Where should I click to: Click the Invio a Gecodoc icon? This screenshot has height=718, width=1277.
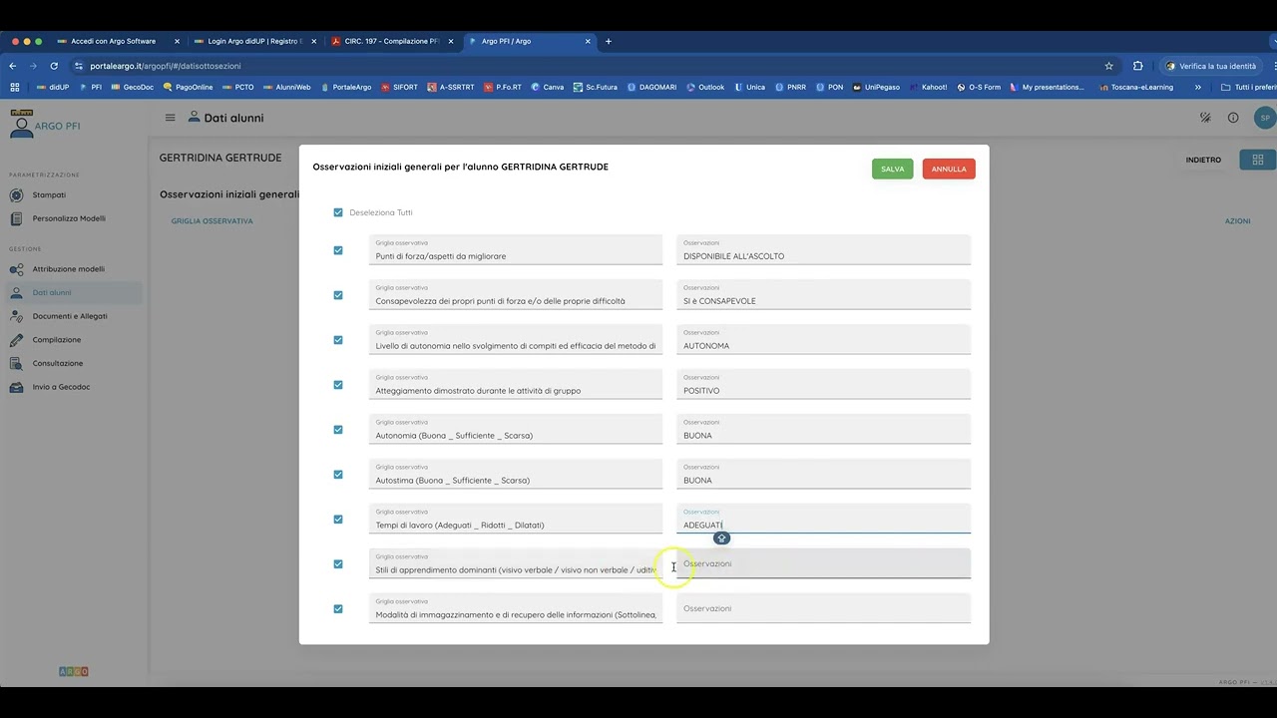point(16,387)
